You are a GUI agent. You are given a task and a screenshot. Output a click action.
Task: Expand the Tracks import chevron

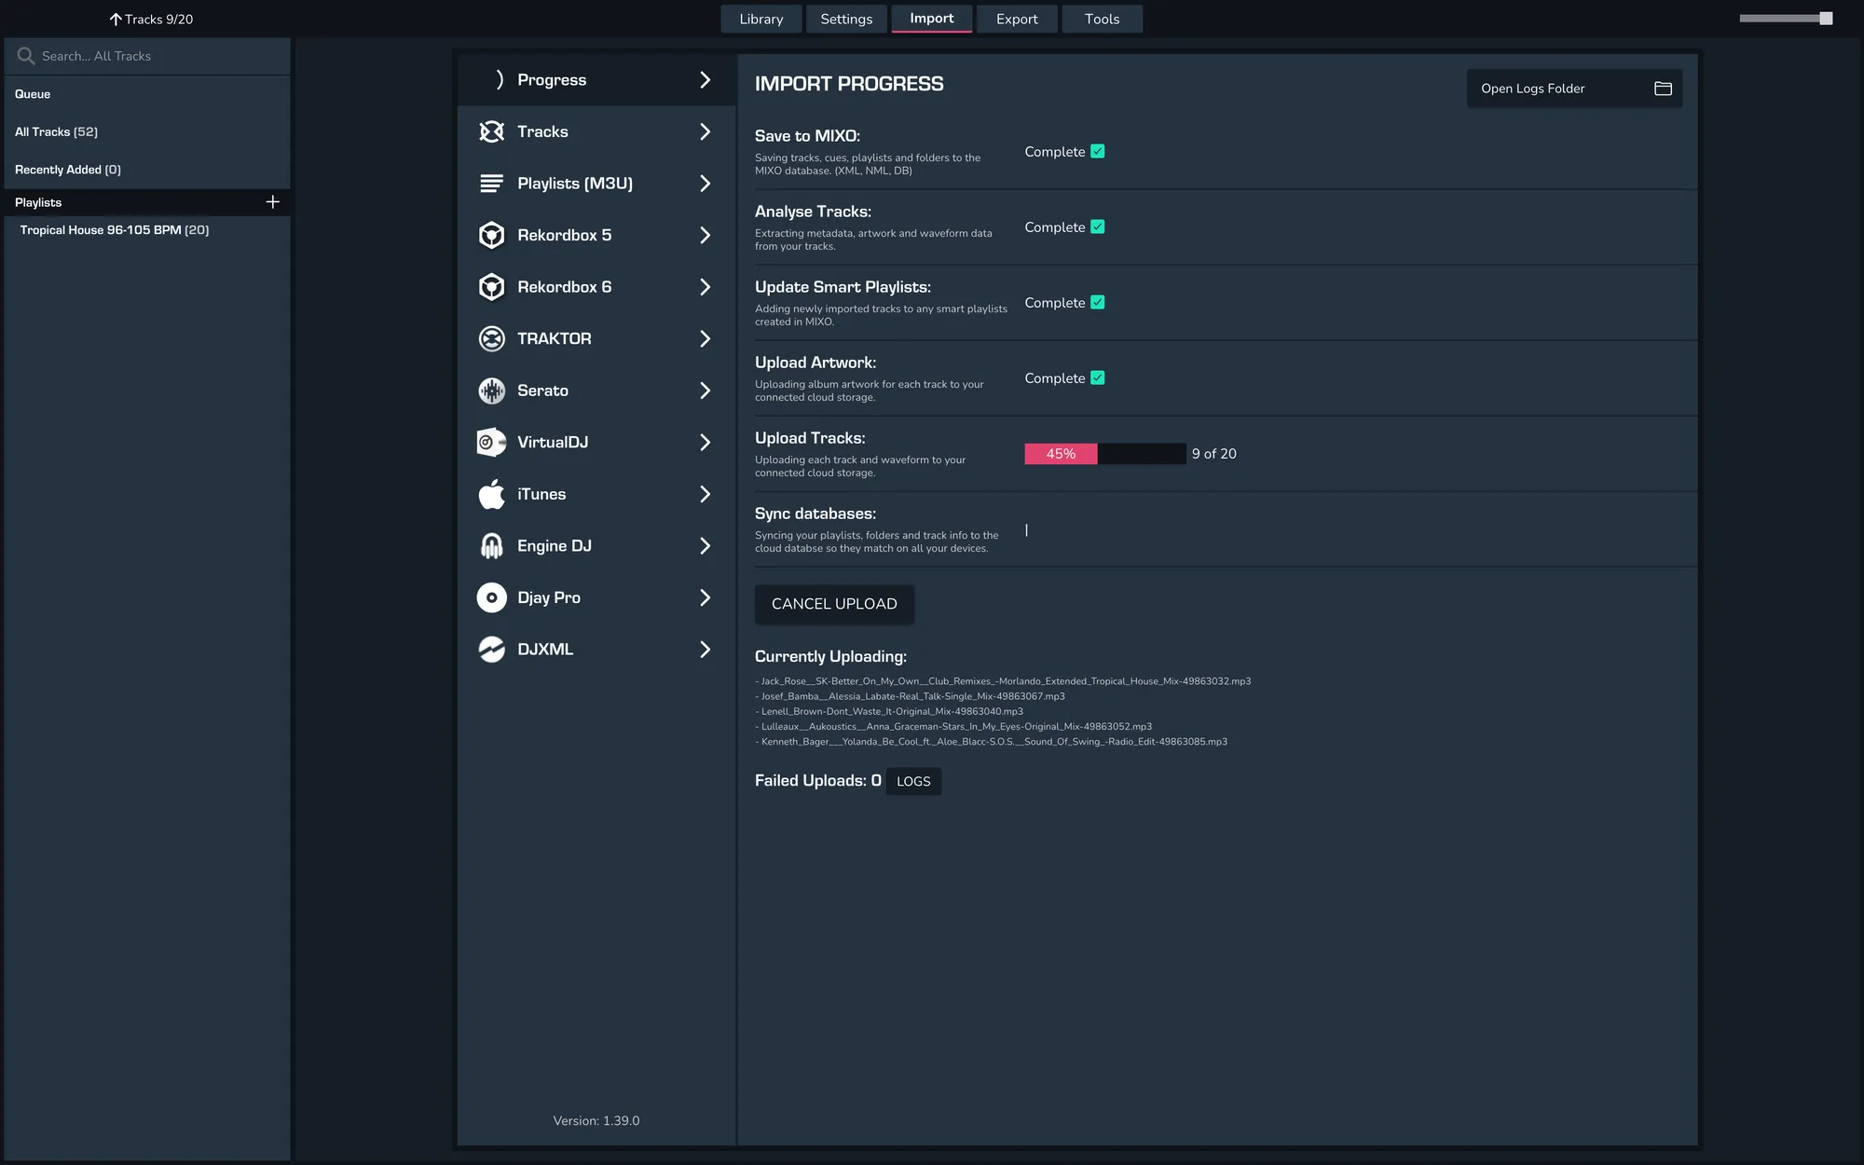[705, 131]
